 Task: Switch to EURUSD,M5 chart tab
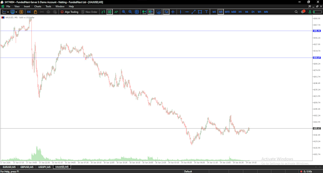[x=9, y=167]
